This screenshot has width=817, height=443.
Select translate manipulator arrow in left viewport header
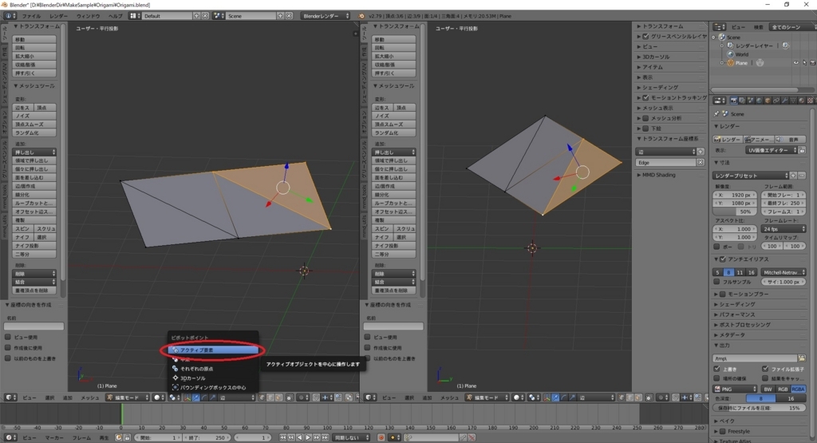196,398
